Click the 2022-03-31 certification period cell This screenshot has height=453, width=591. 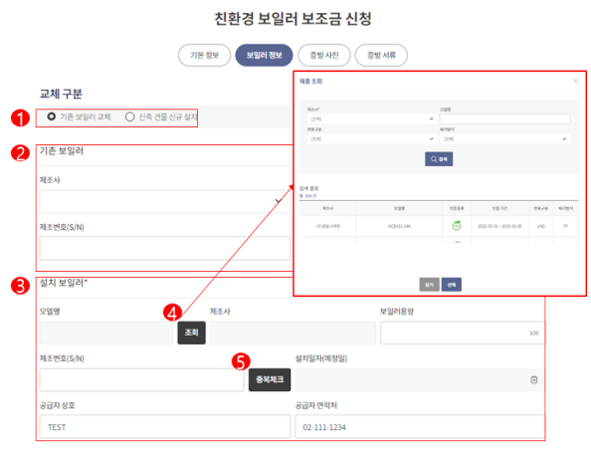pyautogui.click(x=499, y=226)
